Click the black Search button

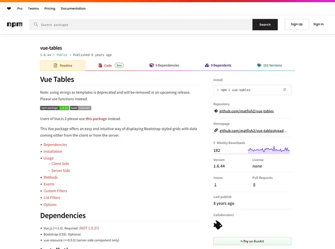pos(265,24)
